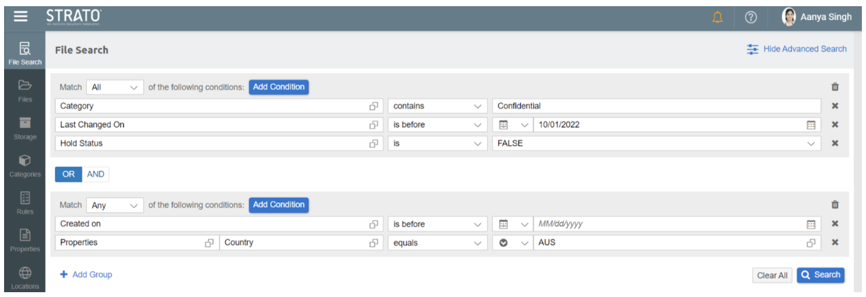Open Locations in the sidebar
This screenshot has height=297, width=866.
25,276
